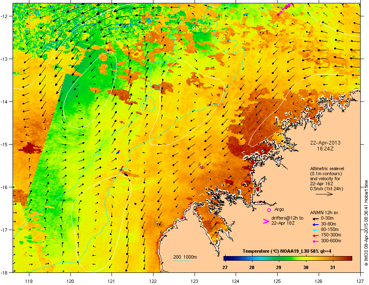Viewport: 369px width, 285px height.
Task: Click longitude axis label '122'
Action: pos(153,281)
